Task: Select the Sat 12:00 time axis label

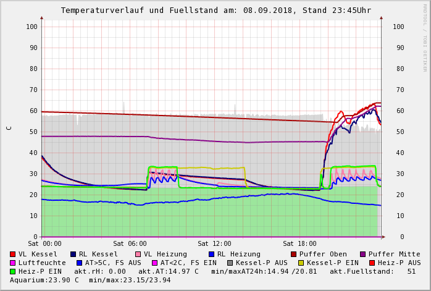Action: (214, 243)
